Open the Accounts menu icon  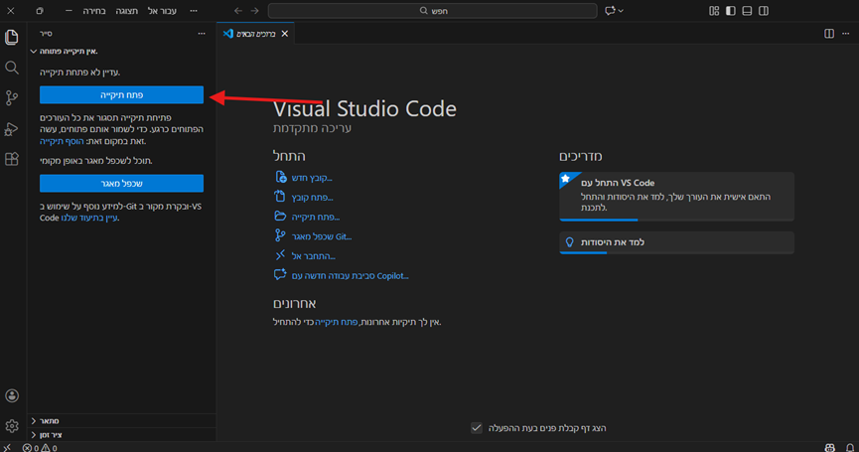(x=12, y=396)
